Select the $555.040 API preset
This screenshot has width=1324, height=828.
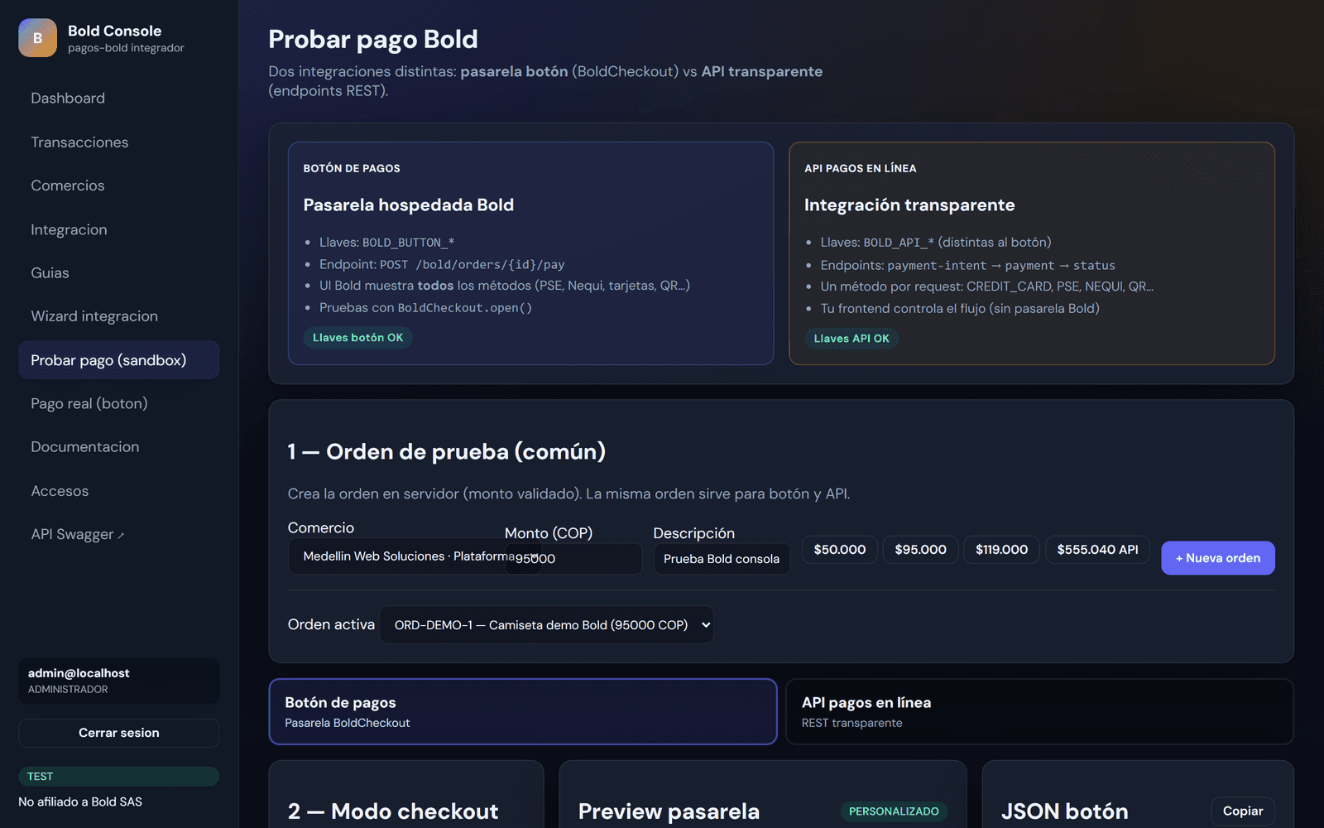[1097, 550]
